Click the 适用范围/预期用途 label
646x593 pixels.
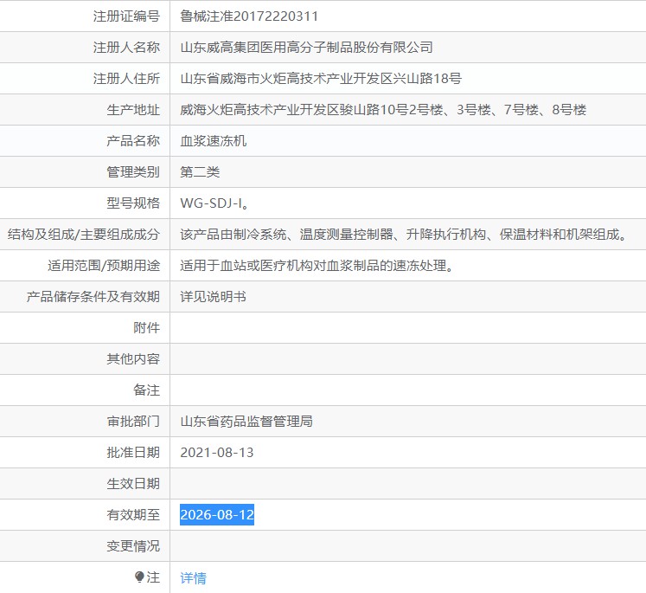click(104, 266)
